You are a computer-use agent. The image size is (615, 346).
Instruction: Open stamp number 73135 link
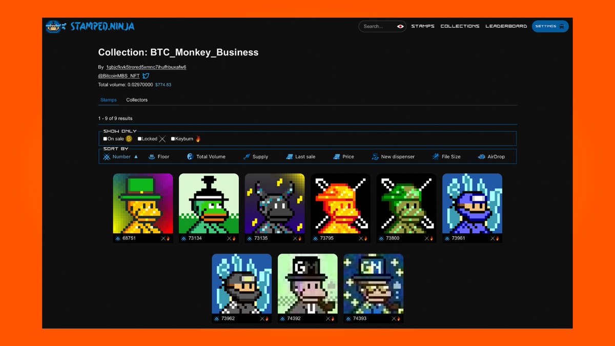[x=261, y=238]
